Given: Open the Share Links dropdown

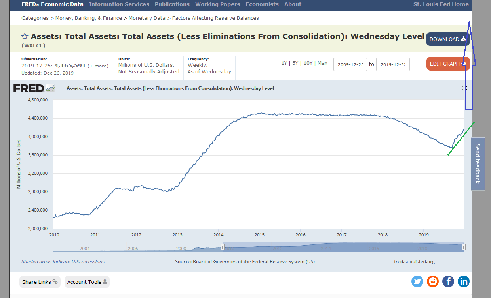Looking at the screenshot, I should 40,282.
